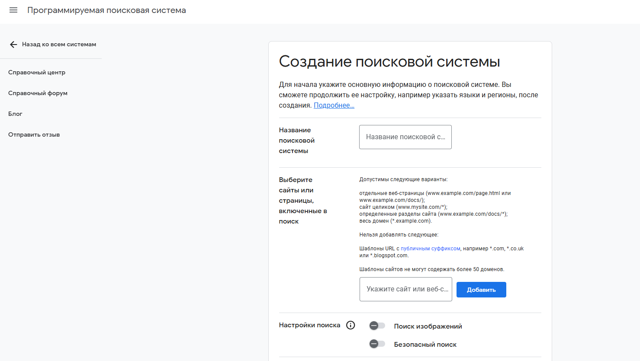Click the back arrow icon
This screenshot has height=361, width=640.
[x=13, y=45]
